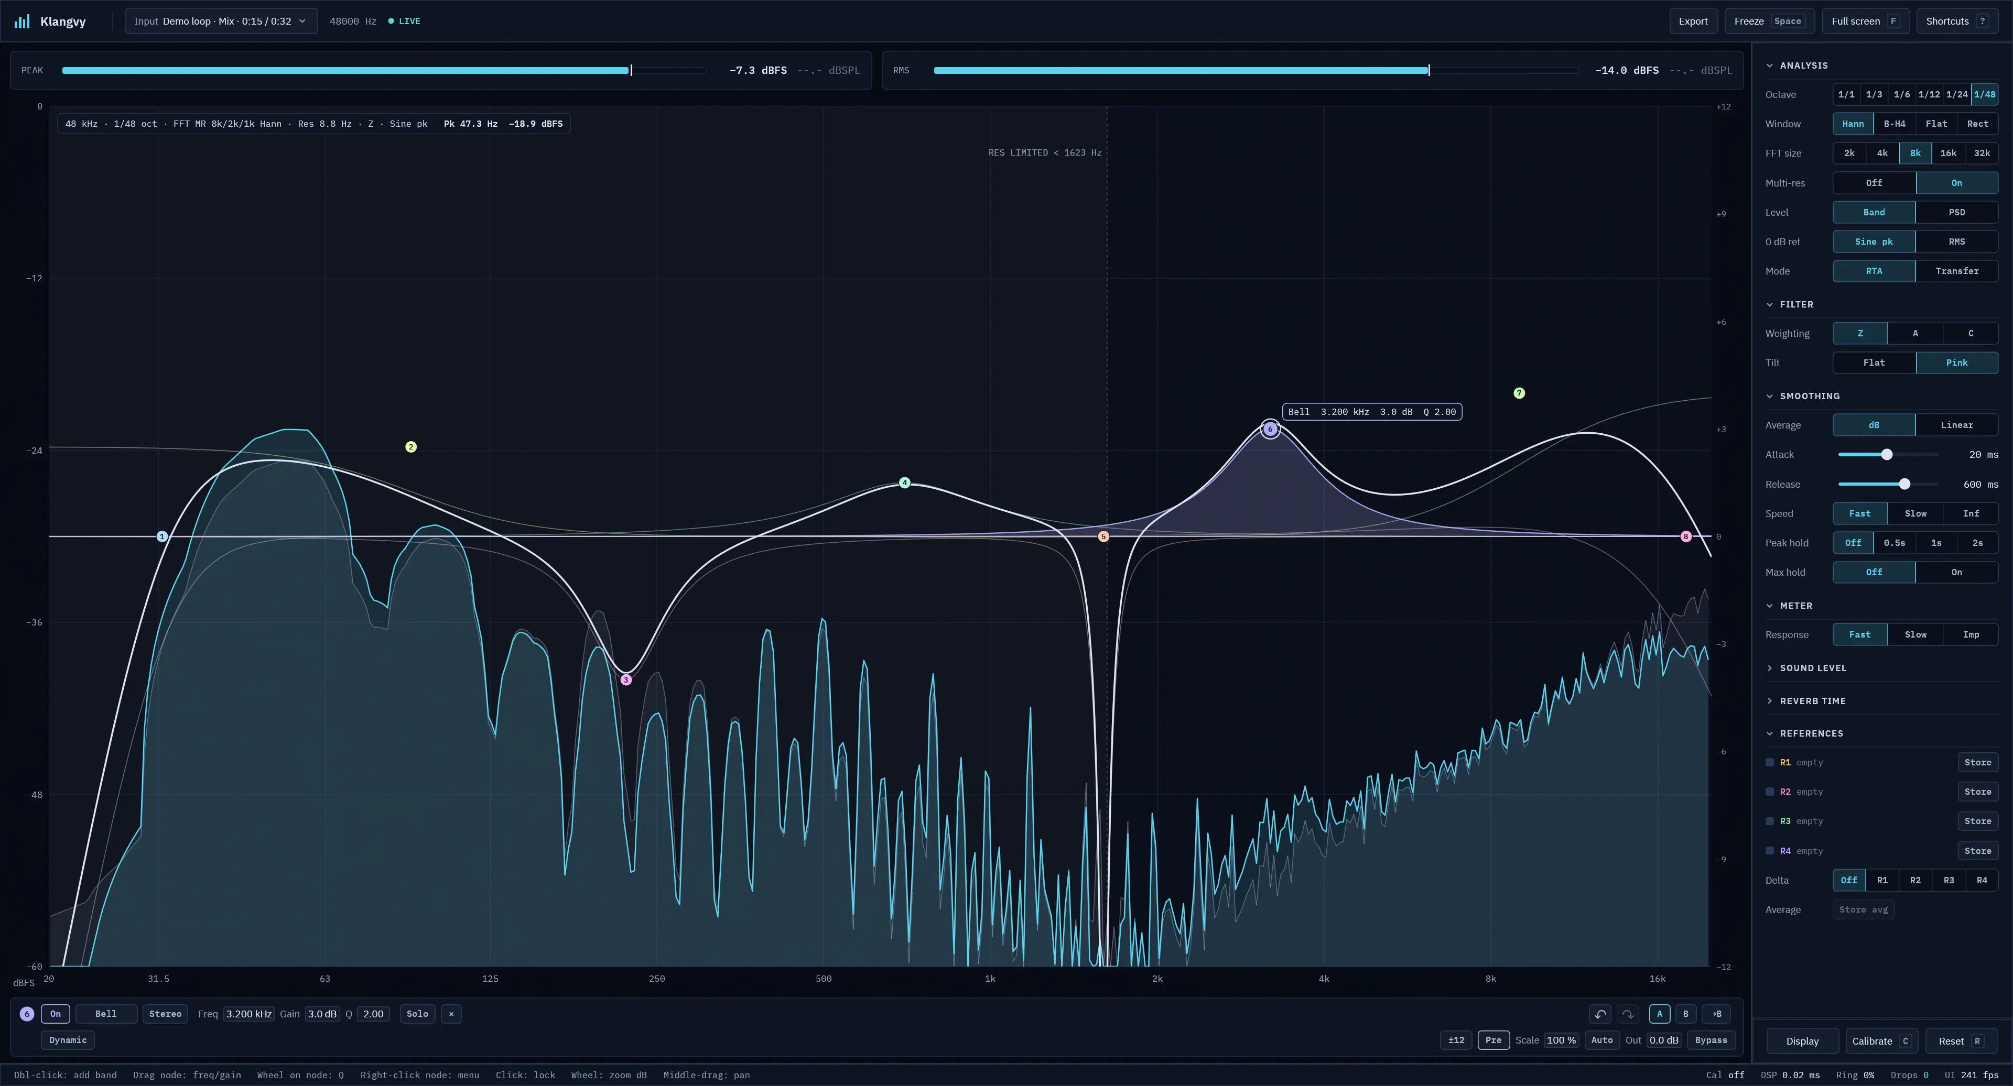Click the Export button
Screen dimensions: 2013x1086
[1693, 21]
